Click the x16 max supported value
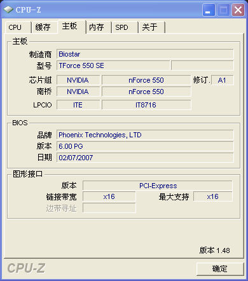This screenshot has width=248, height=281. pyautogui.click(x=213, y=196)
